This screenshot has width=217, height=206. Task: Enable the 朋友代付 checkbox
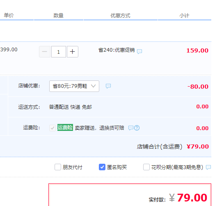click(58, 167)
